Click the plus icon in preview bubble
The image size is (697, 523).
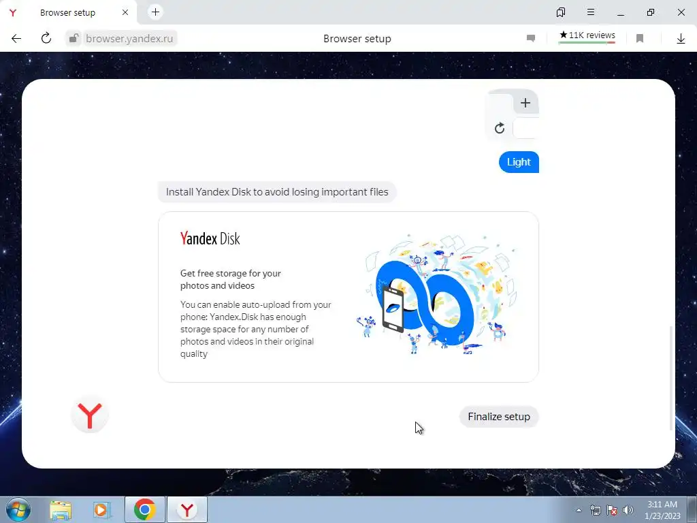coord(525,103)
